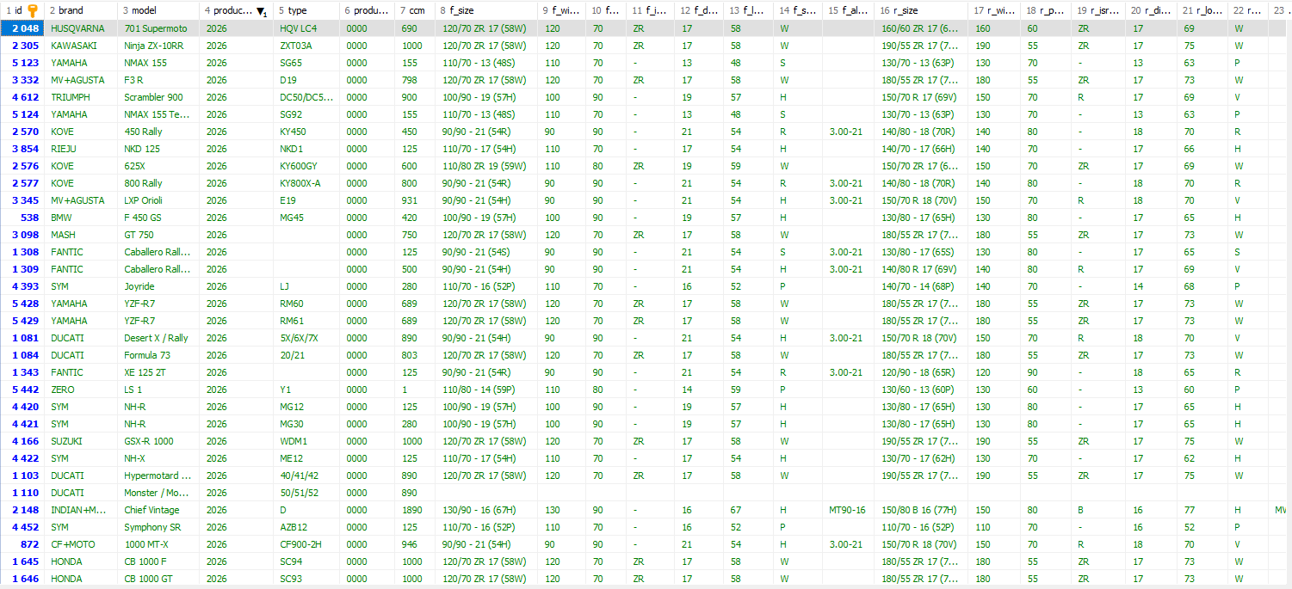The height and width of the screenshot is (589, 1292).
Task: Select the 'LS 1' model cell
Action: pos(158,390)
